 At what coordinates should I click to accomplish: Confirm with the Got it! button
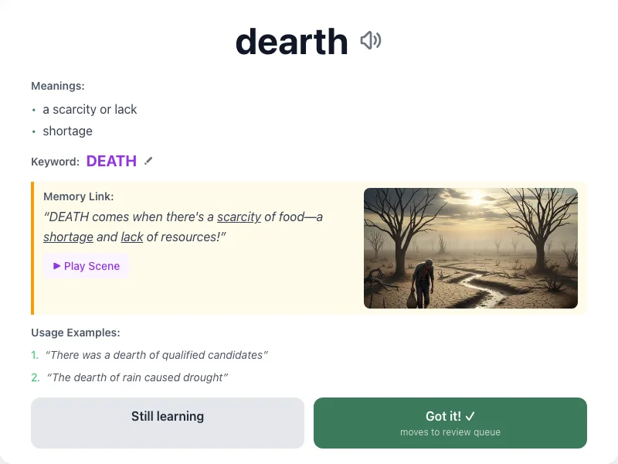[x=450, y=422]
